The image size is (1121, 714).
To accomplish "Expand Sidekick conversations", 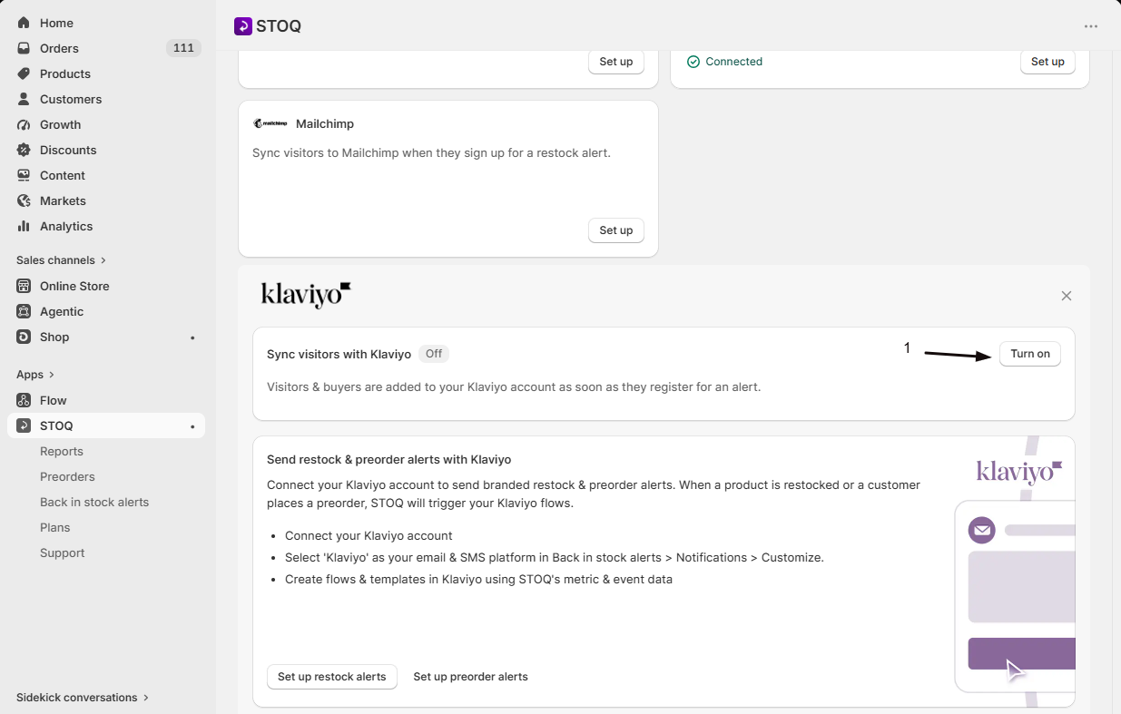I will (x=82, y=698).
